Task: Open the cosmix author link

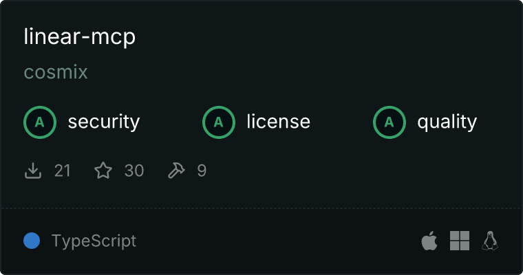Action: [x=56, y=71]
